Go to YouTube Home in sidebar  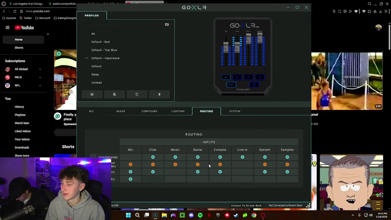[x=23, y=39]
